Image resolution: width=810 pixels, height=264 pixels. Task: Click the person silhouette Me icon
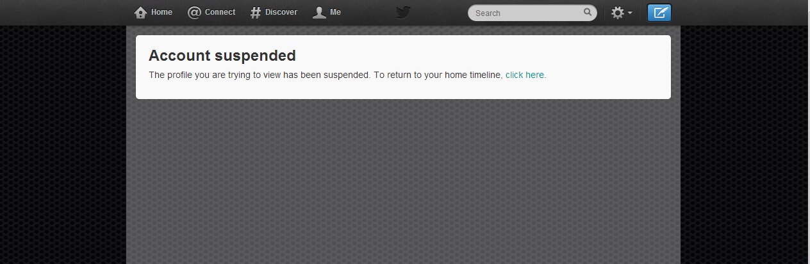click(319, 13)
